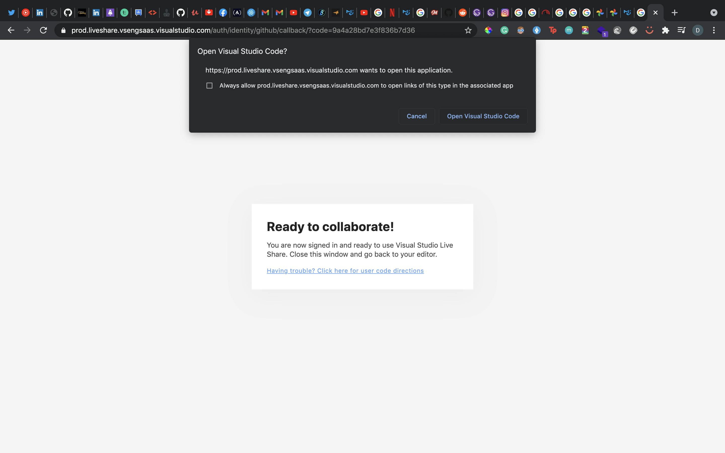The height and width of the screenshot is (453, 725).
Task: Open the red code brackets tab
Action: click(152, 13)
